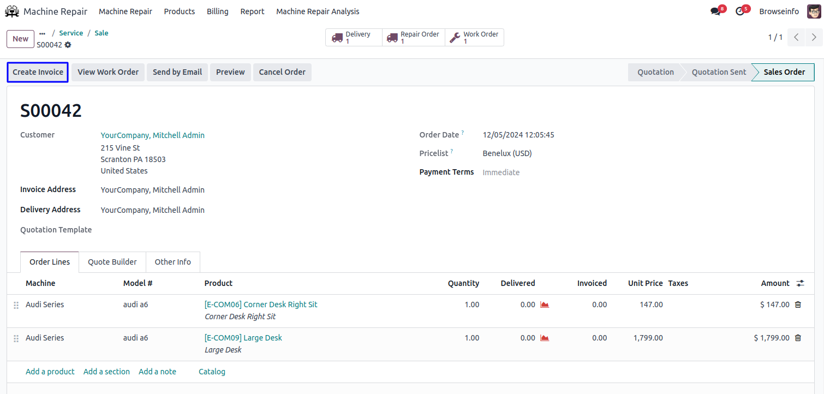
Task: Go to the next record arrow
Action: (x=814, y=37)
